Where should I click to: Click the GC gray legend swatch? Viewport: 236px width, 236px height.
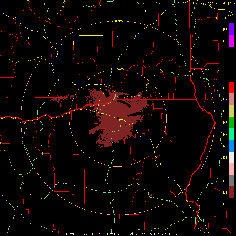pos(232,181)
